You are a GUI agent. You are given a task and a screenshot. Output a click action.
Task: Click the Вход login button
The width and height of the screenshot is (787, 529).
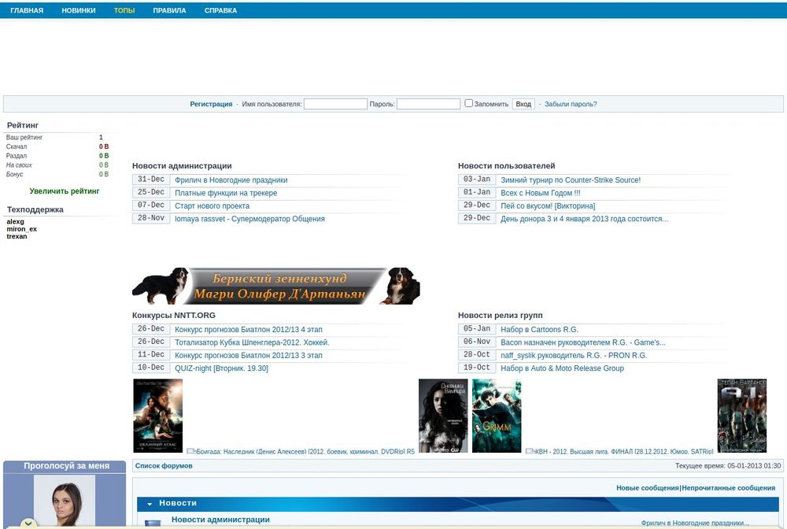pyautogui.click(x=523, y=104)
